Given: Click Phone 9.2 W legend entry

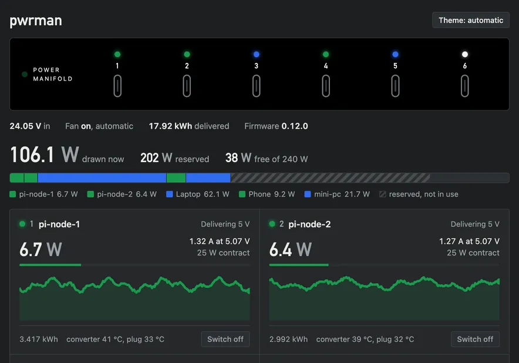Looking at the screenshot, I should (267, 194).
